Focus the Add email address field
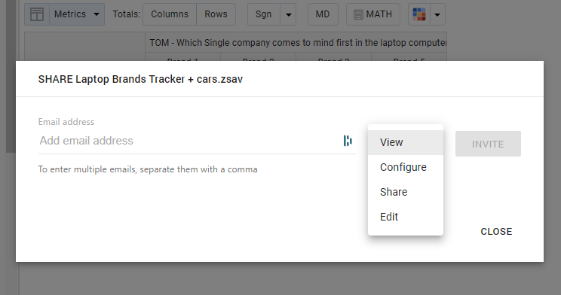 tap(189, 141)
